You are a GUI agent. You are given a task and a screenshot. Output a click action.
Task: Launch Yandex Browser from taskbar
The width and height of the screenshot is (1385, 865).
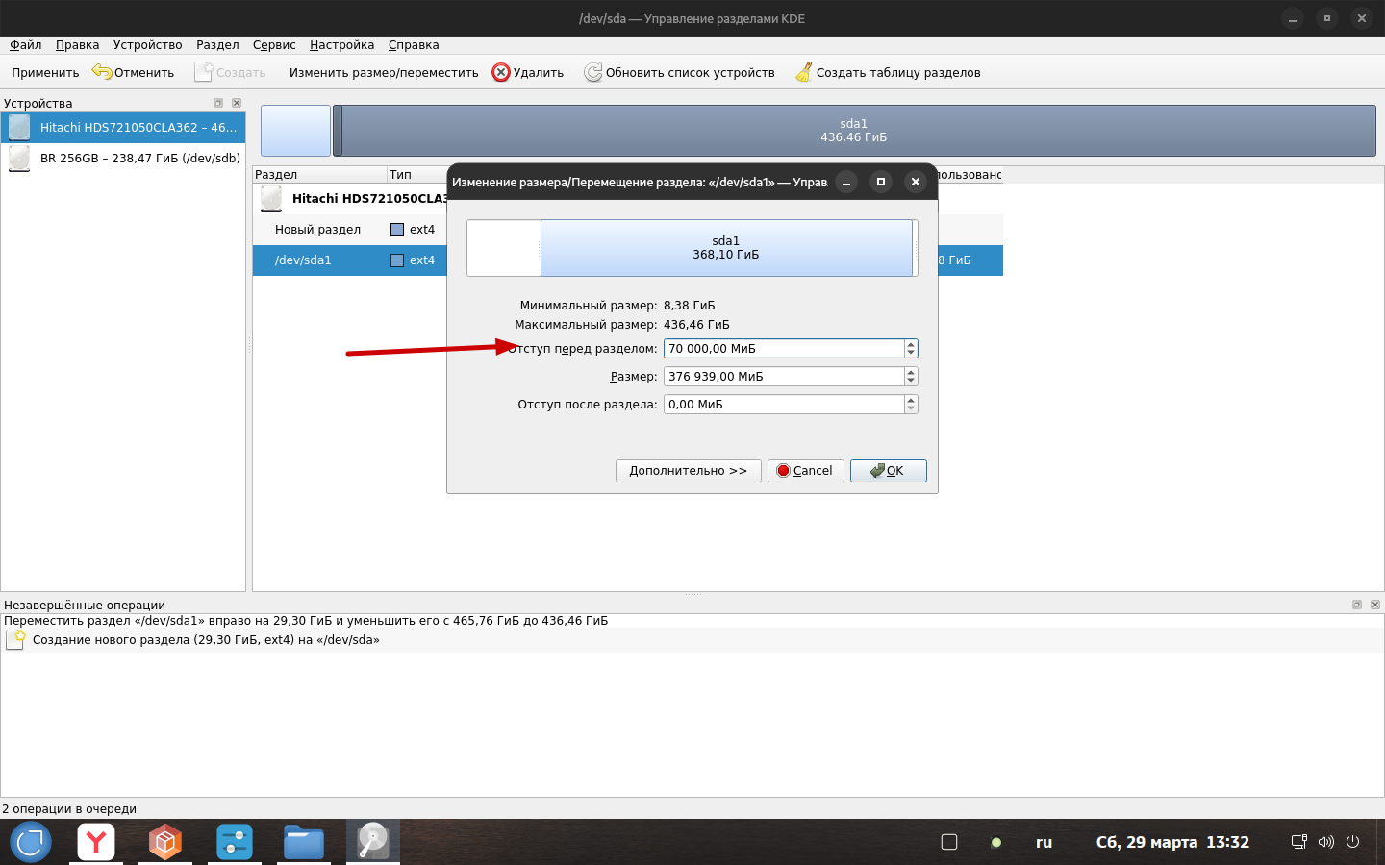click(96, 842)
